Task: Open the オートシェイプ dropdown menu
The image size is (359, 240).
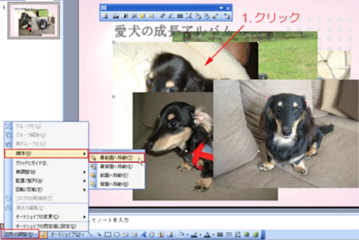Action: point(67,235)
